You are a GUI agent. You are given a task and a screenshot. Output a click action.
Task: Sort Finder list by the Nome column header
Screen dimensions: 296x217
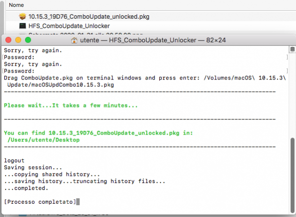(16, 5)
